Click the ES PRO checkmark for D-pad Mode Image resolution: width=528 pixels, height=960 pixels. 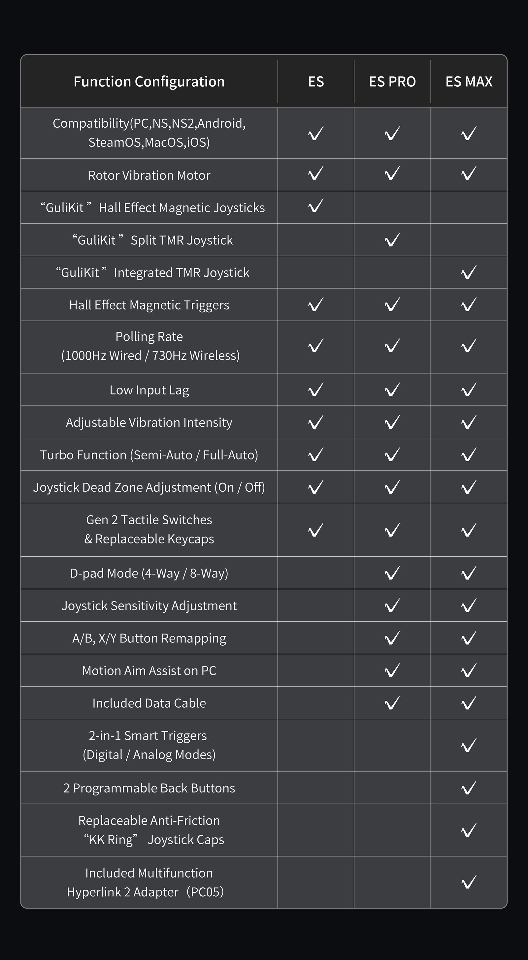(x=392, y=573)
